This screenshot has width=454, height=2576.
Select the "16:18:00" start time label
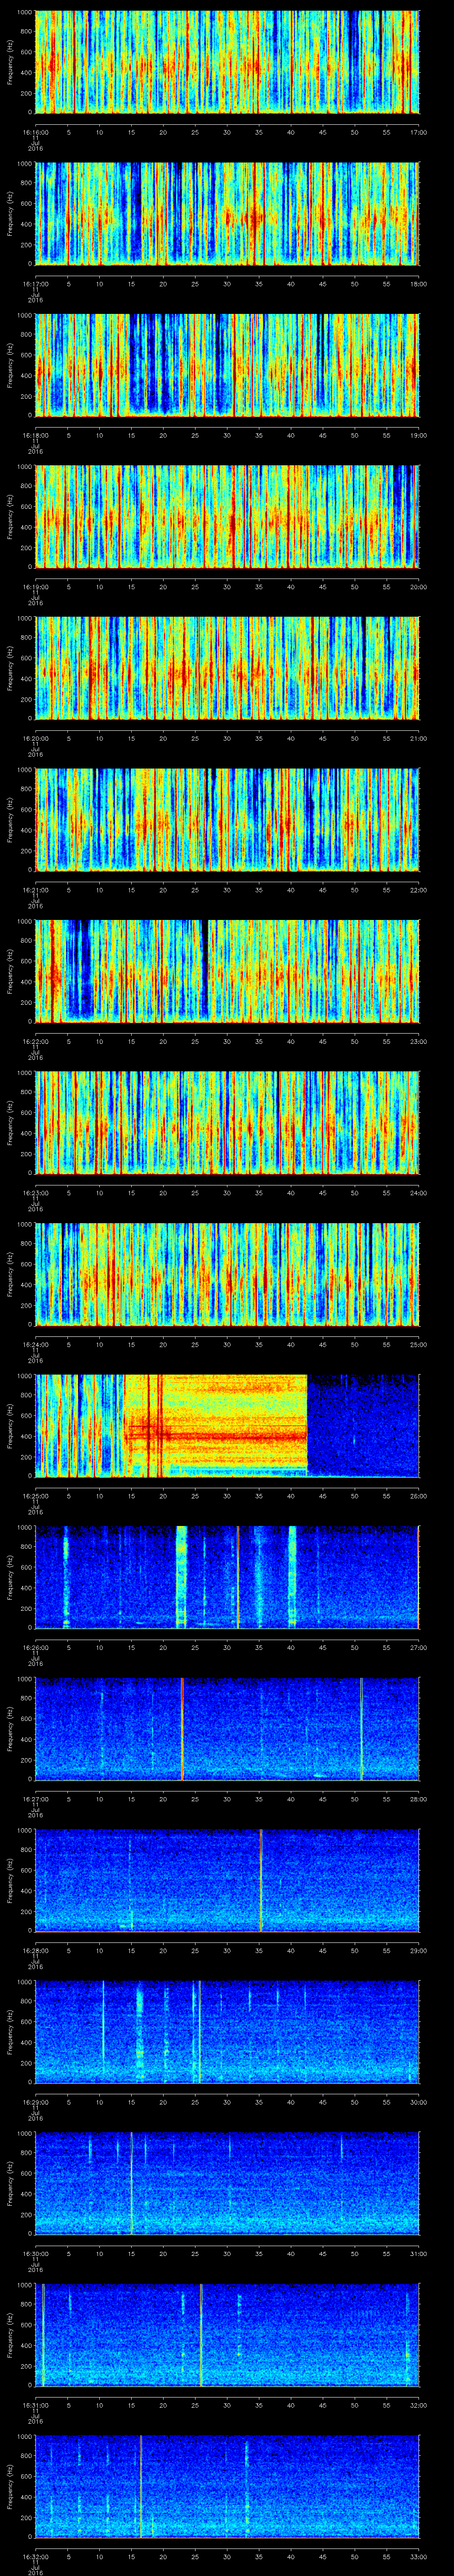(x=36, y=435)
